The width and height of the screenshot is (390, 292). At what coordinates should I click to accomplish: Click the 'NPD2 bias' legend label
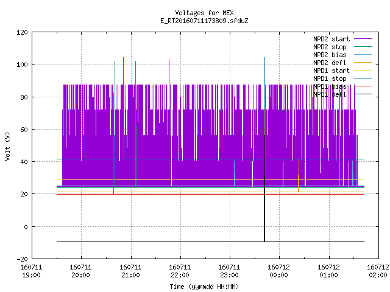330,55
